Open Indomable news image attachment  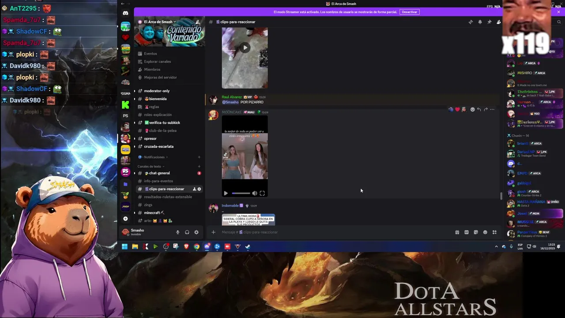click(248, 220)
